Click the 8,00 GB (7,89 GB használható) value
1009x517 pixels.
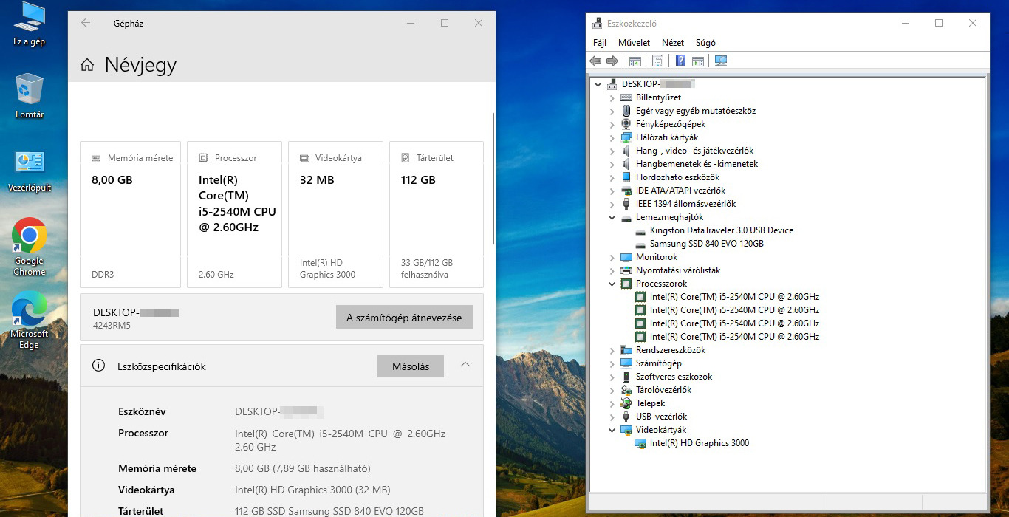(303, 468)
